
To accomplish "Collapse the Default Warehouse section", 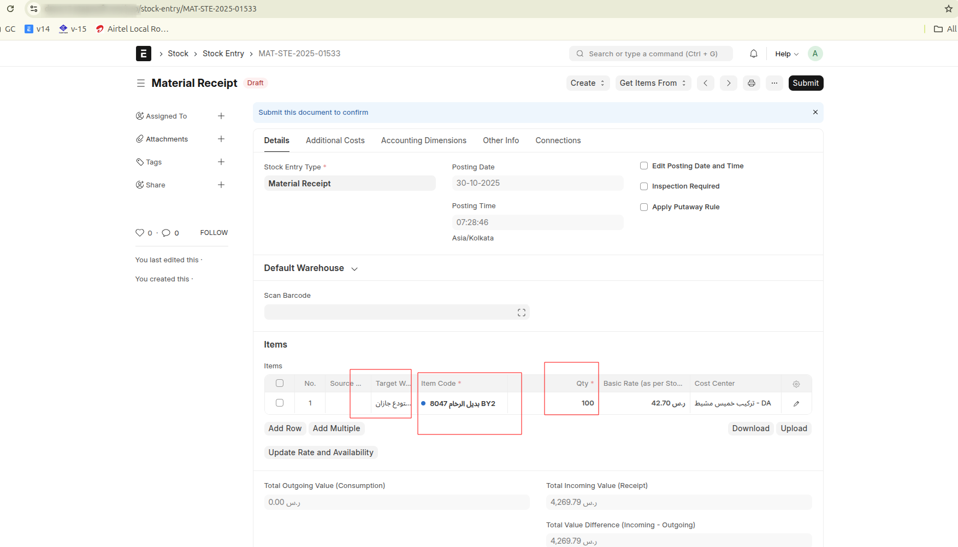I will coord(354,268).
